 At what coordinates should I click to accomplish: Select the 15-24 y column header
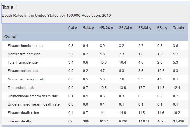coord(106,28)
